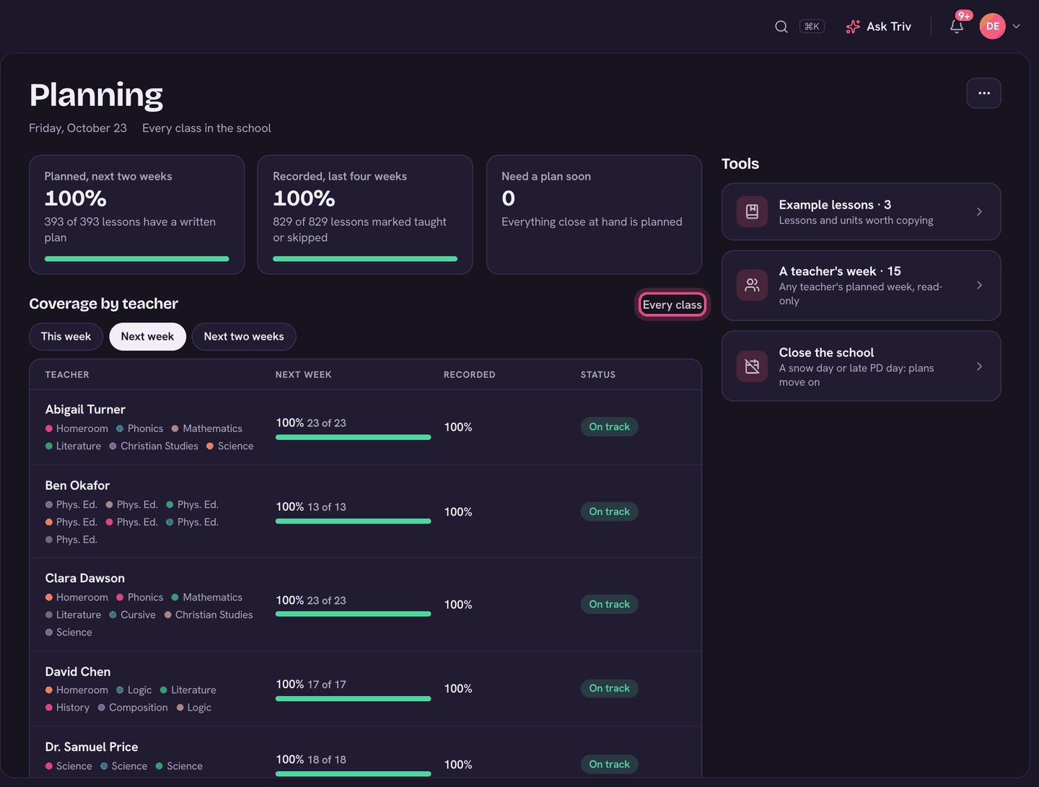Open the Planned, next two weeks card

click(137, 215)
